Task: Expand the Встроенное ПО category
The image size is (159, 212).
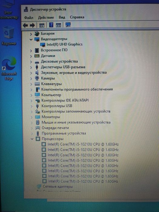Action: pos(31,51)
